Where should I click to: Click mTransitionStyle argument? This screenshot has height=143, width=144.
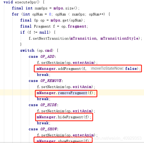click(x=119, y=38)
